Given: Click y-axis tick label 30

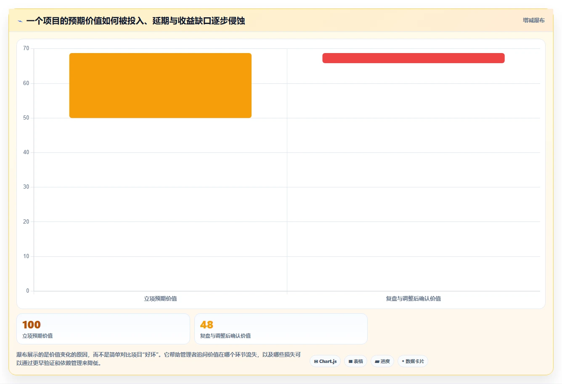Looking at the screenshot, I should click(26, 187).
